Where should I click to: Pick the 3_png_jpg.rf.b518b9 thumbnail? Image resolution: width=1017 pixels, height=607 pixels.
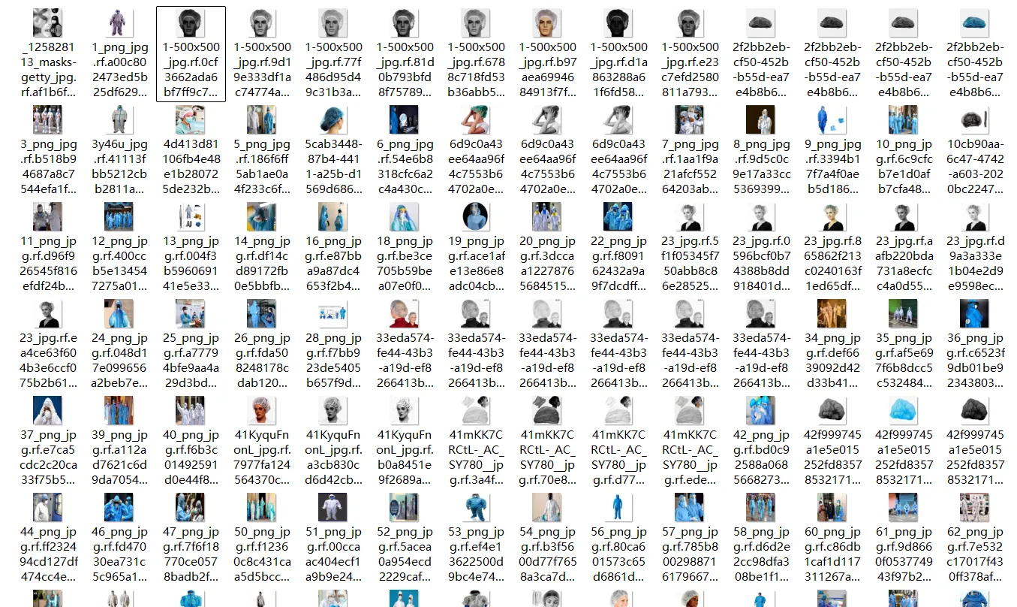pos(48,120)
